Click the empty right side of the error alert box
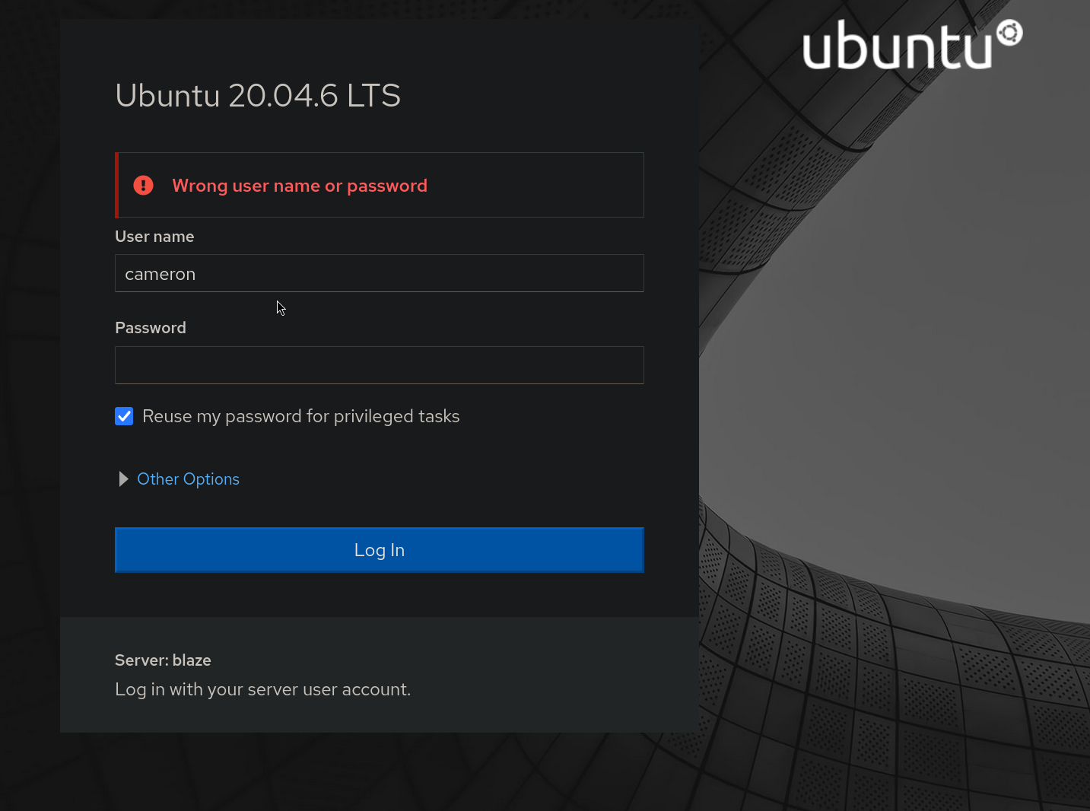 pos(548,186)
